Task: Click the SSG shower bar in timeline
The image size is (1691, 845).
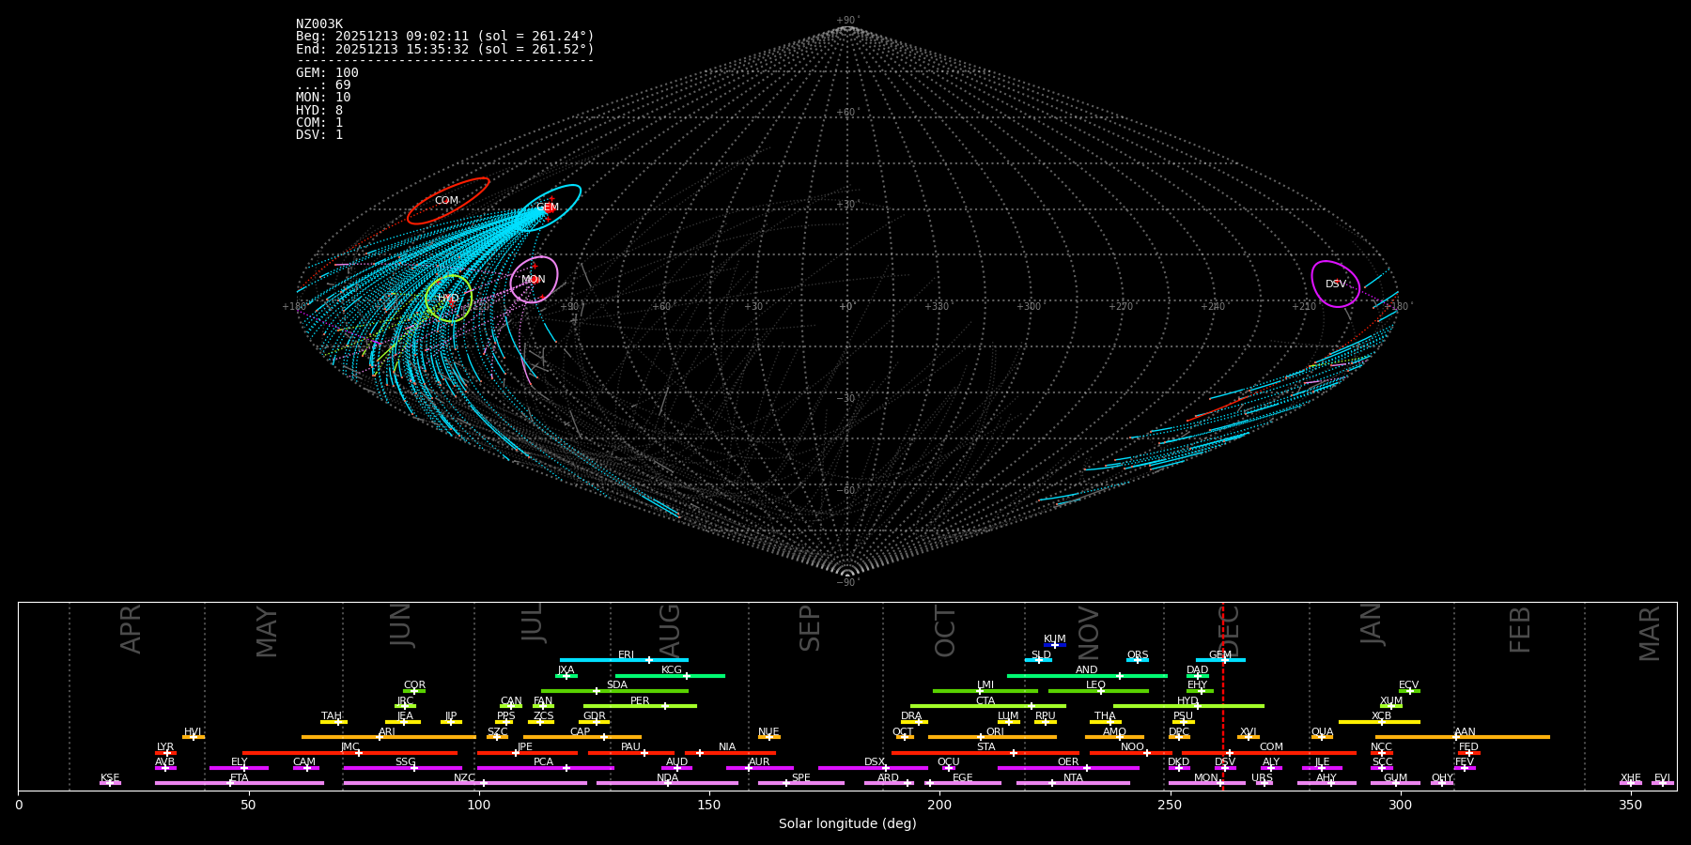Action: [403, 768]
